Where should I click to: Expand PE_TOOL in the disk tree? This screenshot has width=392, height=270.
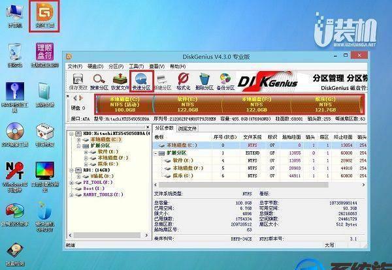(71, 183)
